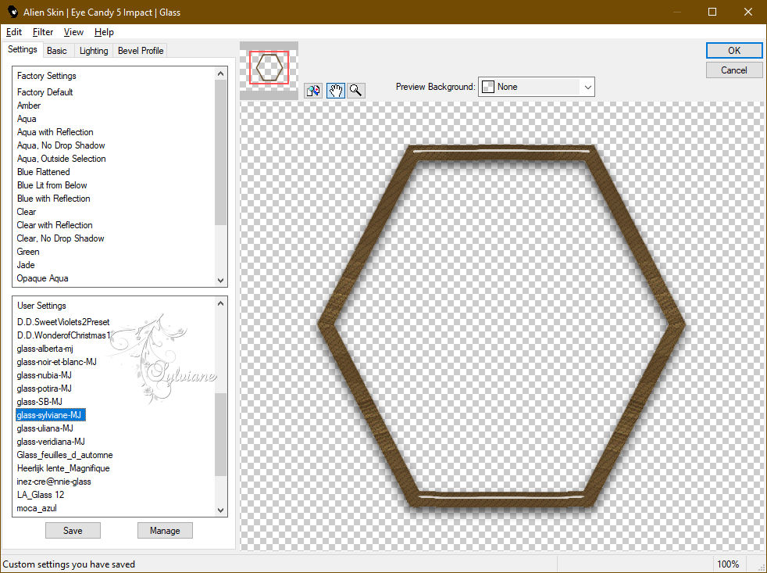The width and height of the screenshot is (767, 573).
Task: Select the hand pan tool
Action: [x=336, y=90]
